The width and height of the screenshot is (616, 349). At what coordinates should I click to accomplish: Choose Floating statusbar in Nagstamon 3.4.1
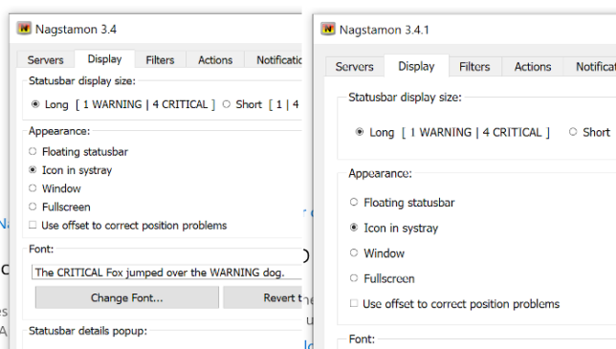[354, 202]
